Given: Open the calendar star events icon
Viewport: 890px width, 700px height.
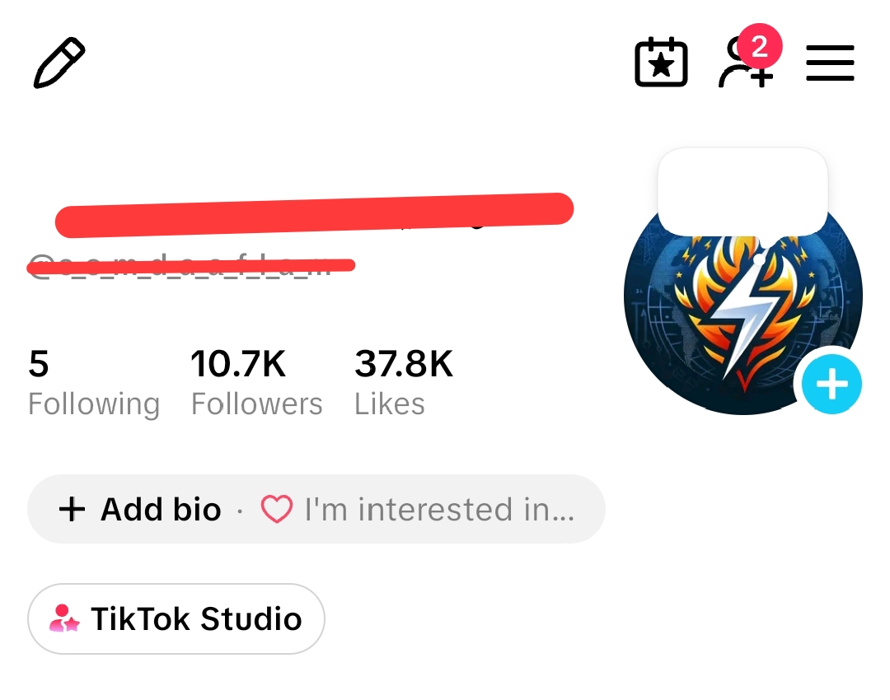Looking at the screenshot, I should click(x=661, y=63).
